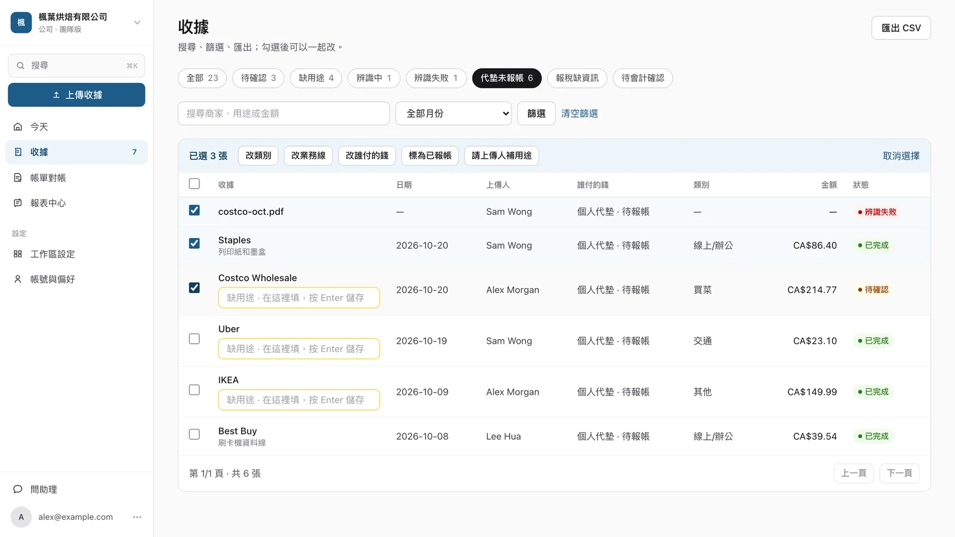This screenshot has height=537, width=955.
Task: Focus the 搜尋商家、用途或金額 search field
Action: [284, 113]
